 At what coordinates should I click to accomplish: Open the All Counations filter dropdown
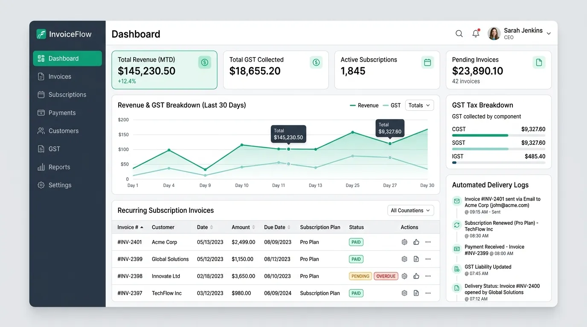[410, 210]
